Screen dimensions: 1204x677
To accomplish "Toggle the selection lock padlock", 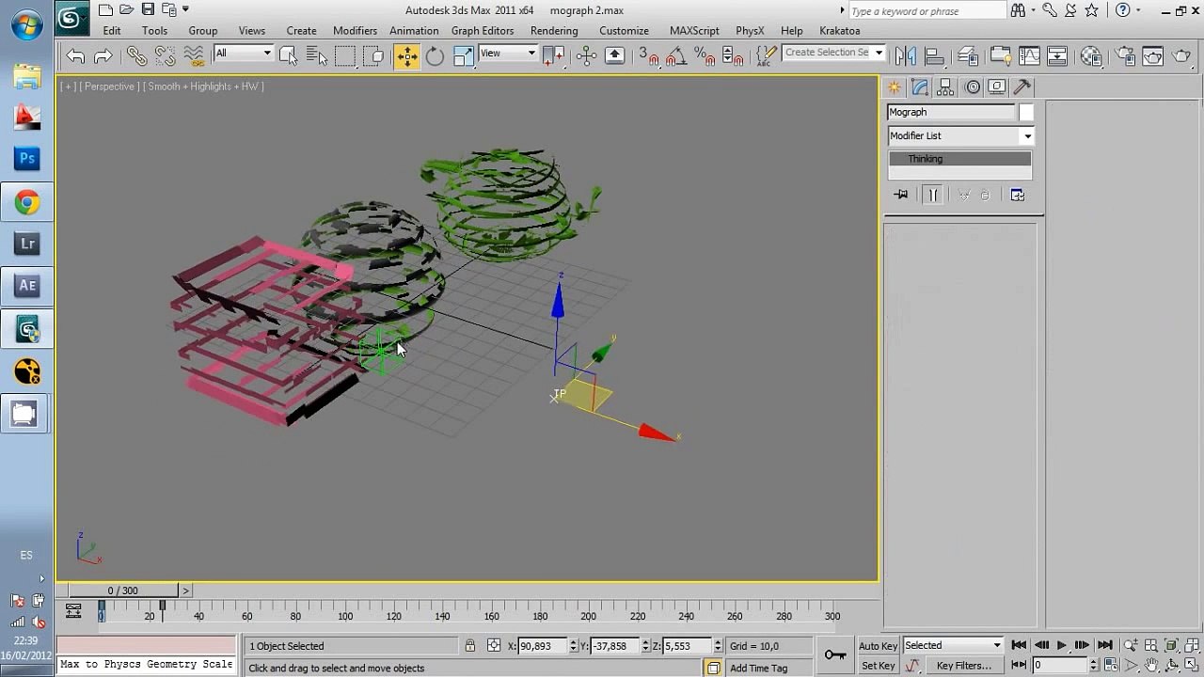I will [469, 646].
